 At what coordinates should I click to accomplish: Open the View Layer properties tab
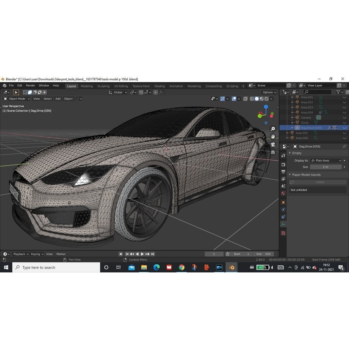pos(283,179)
